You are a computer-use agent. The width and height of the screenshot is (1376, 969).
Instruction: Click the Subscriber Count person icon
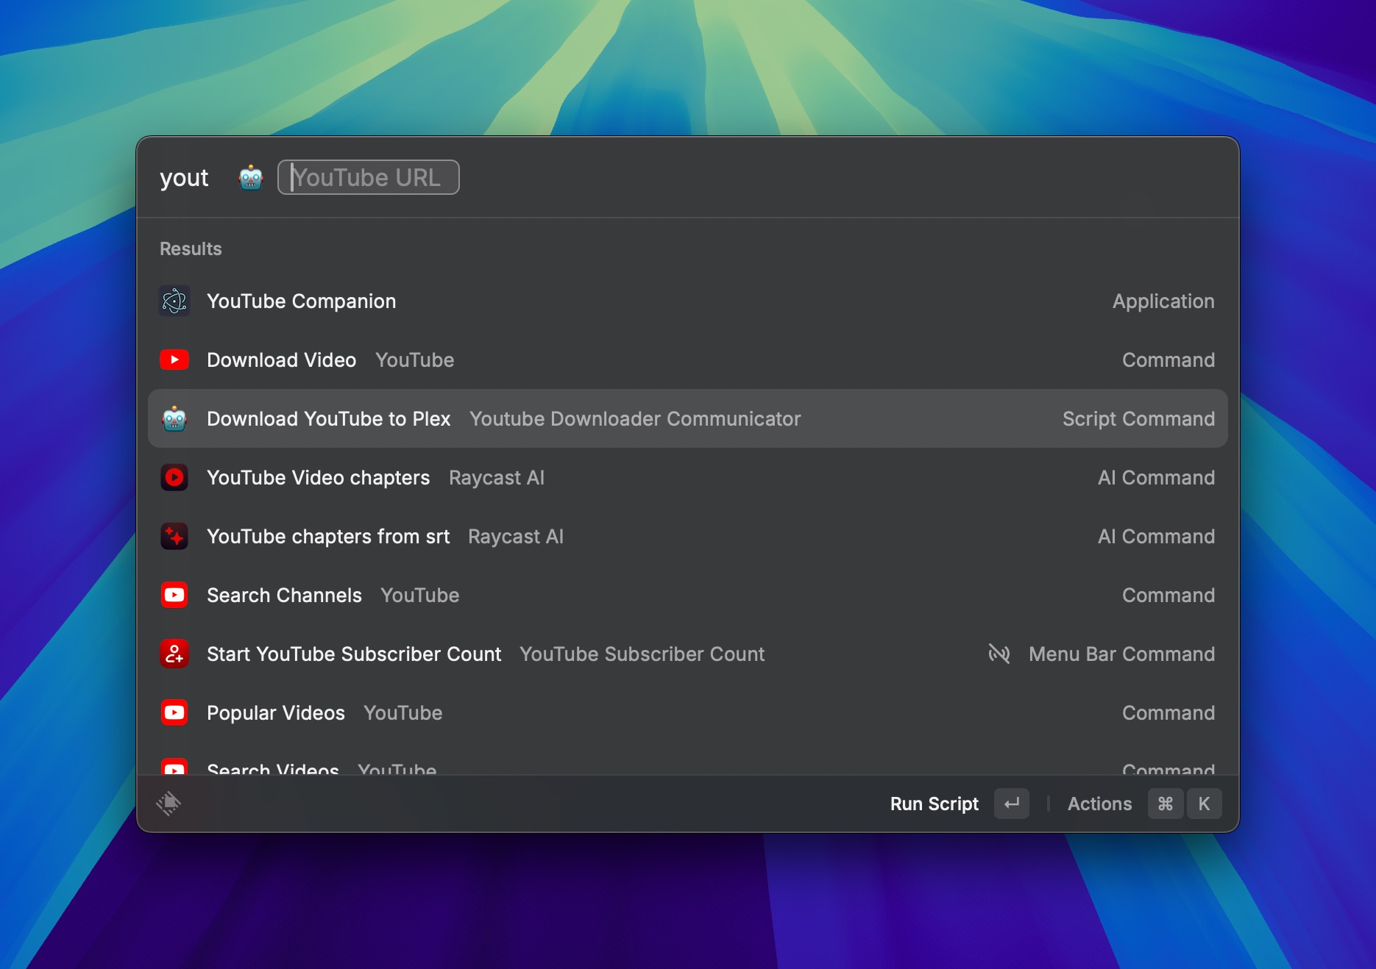click(x=174, y=654)
